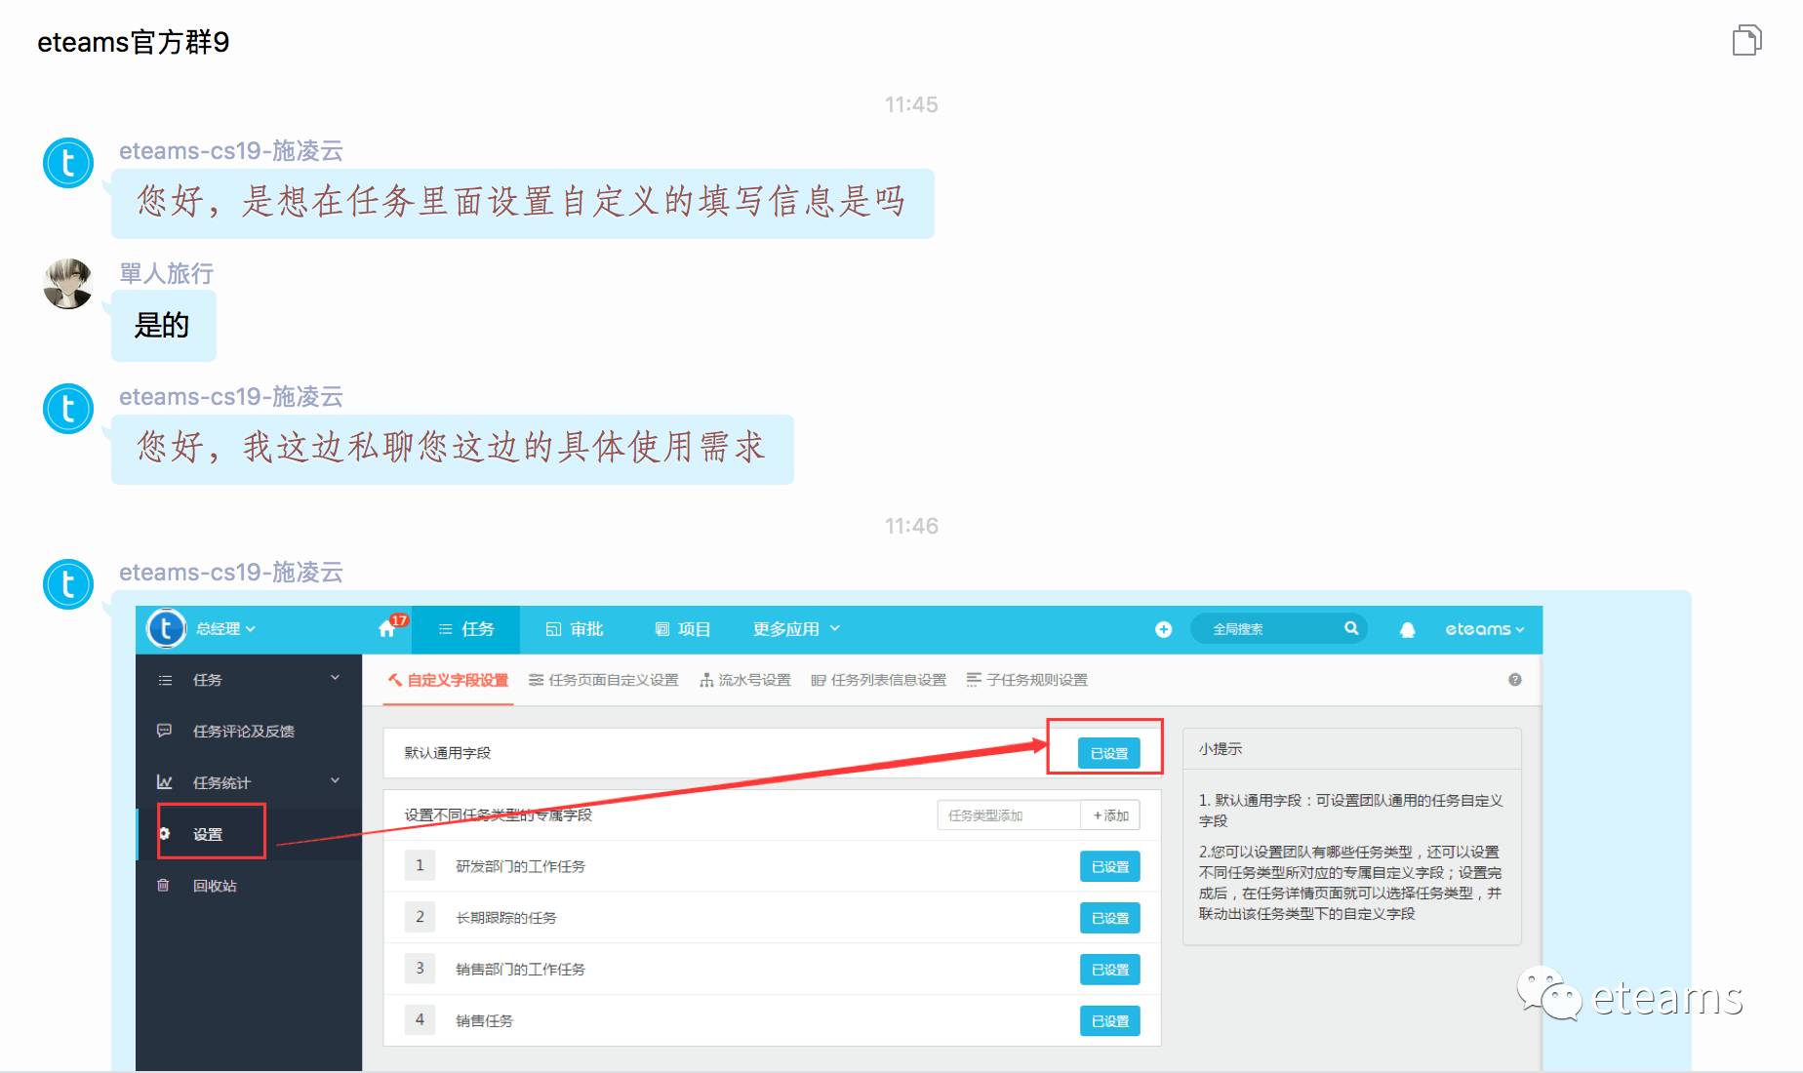
Task: Open the eteams account dropdown
Action: pyautogui.click(x=1484, y=629)
